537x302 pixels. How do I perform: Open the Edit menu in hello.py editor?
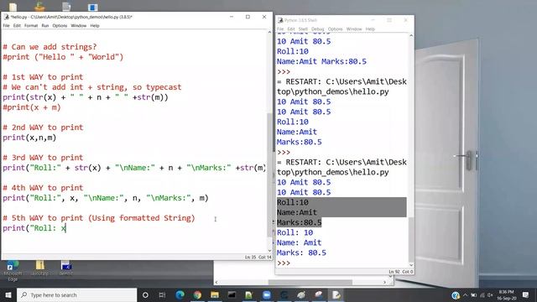(17, 26)
